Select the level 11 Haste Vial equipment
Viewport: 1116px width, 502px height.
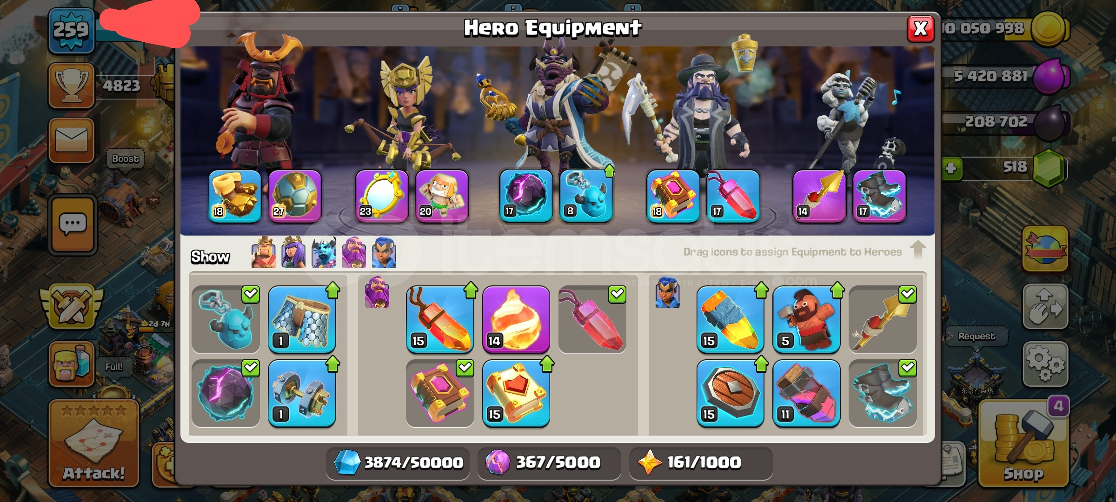tap(806, 393)
